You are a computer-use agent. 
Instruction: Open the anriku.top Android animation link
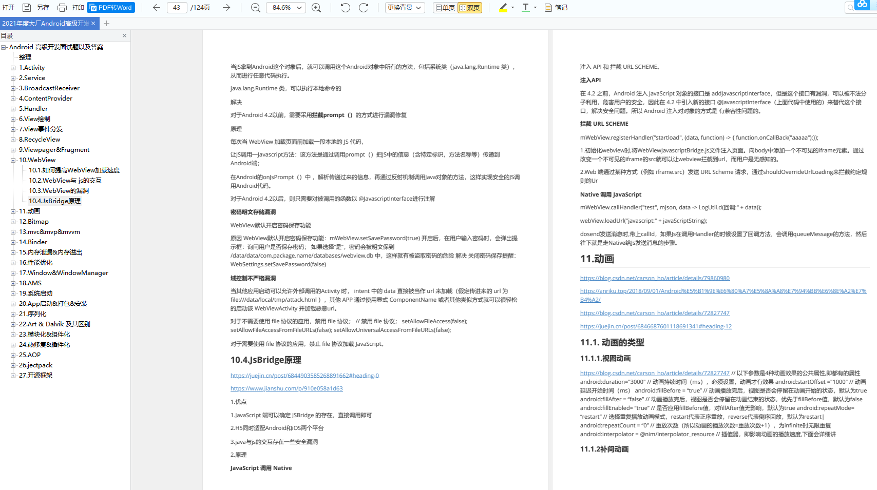[723, 295]
